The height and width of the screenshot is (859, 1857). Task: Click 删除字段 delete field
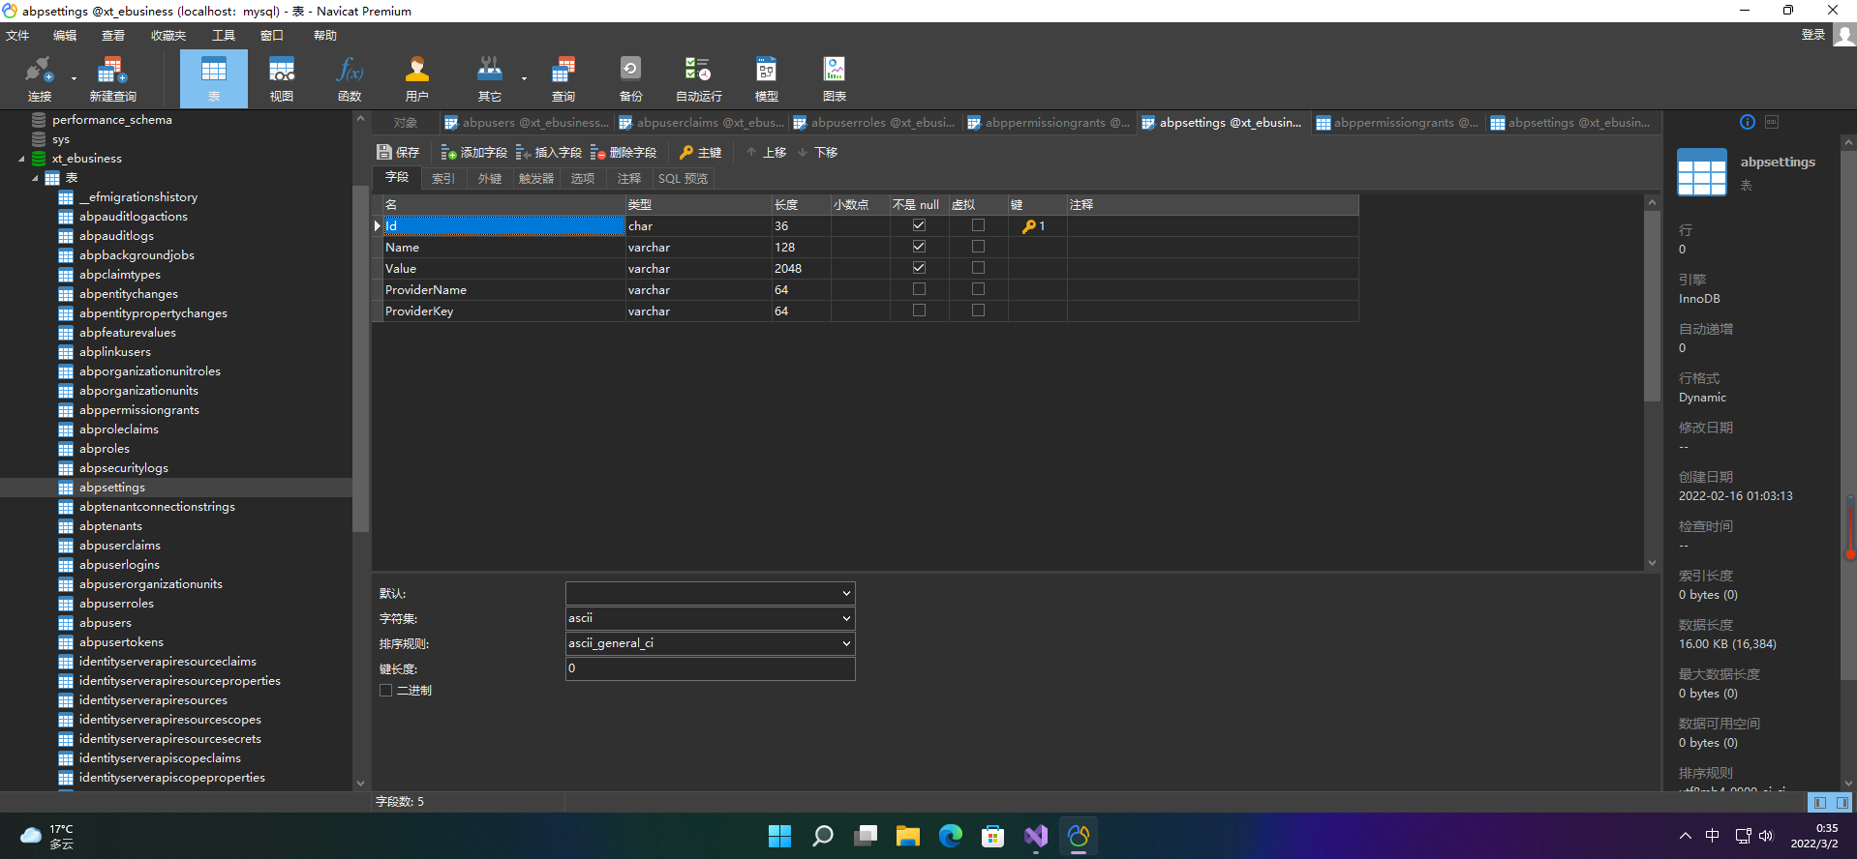coord(623,152)
